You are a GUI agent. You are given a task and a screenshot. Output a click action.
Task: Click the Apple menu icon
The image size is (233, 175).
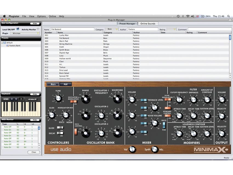pos(4,16)
